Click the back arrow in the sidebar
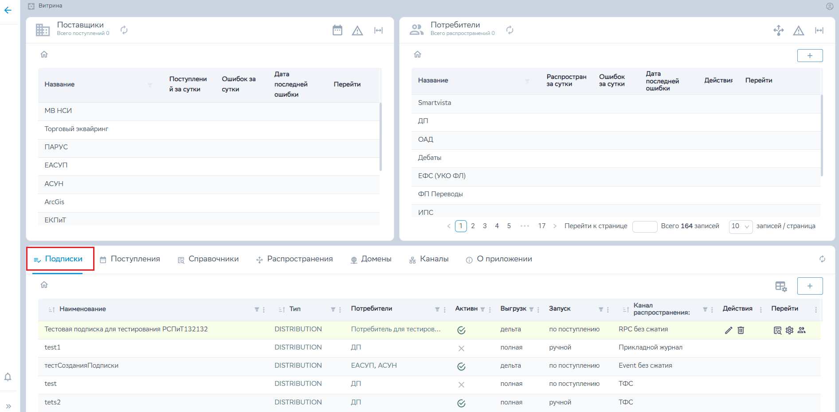Screen dimensions: 839x412 click(x=8, y=10)
